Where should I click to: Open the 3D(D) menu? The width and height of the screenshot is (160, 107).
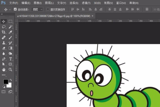[97, 3]
